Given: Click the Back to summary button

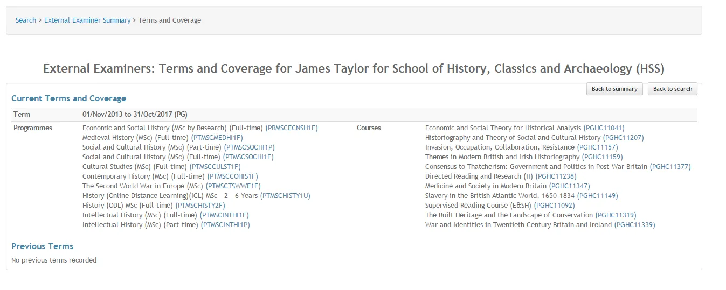Looking at the screenshot, I should point(614,89).
